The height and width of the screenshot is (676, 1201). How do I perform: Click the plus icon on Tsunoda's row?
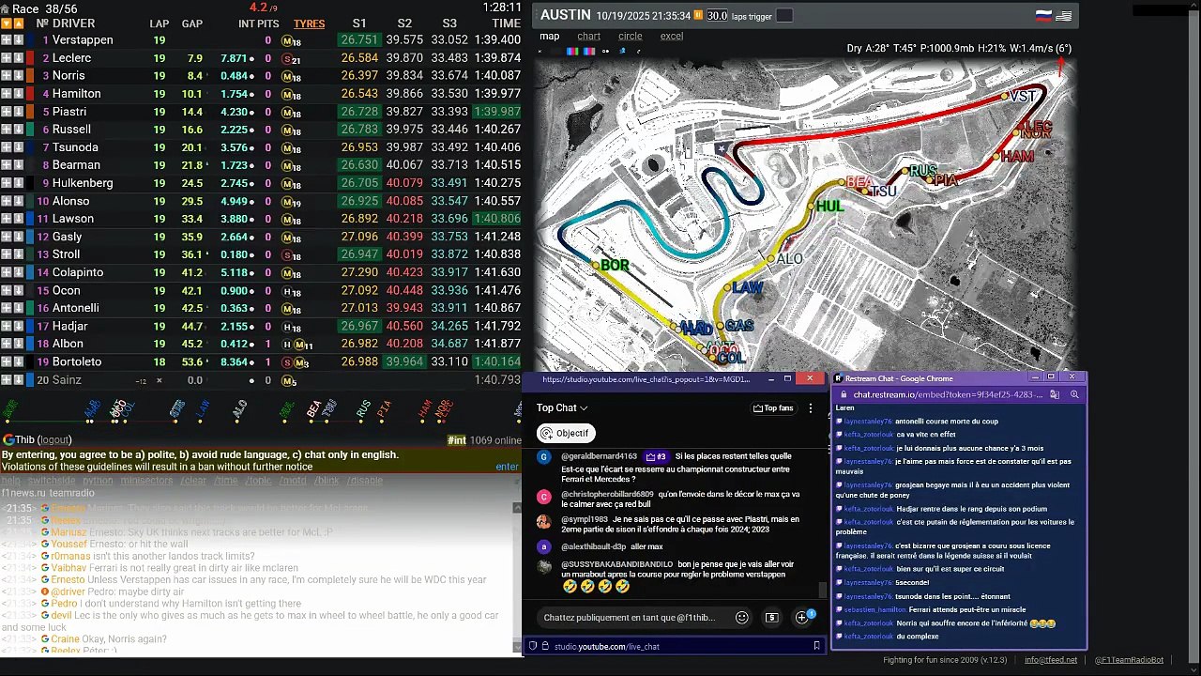click(x=6, y=147)
